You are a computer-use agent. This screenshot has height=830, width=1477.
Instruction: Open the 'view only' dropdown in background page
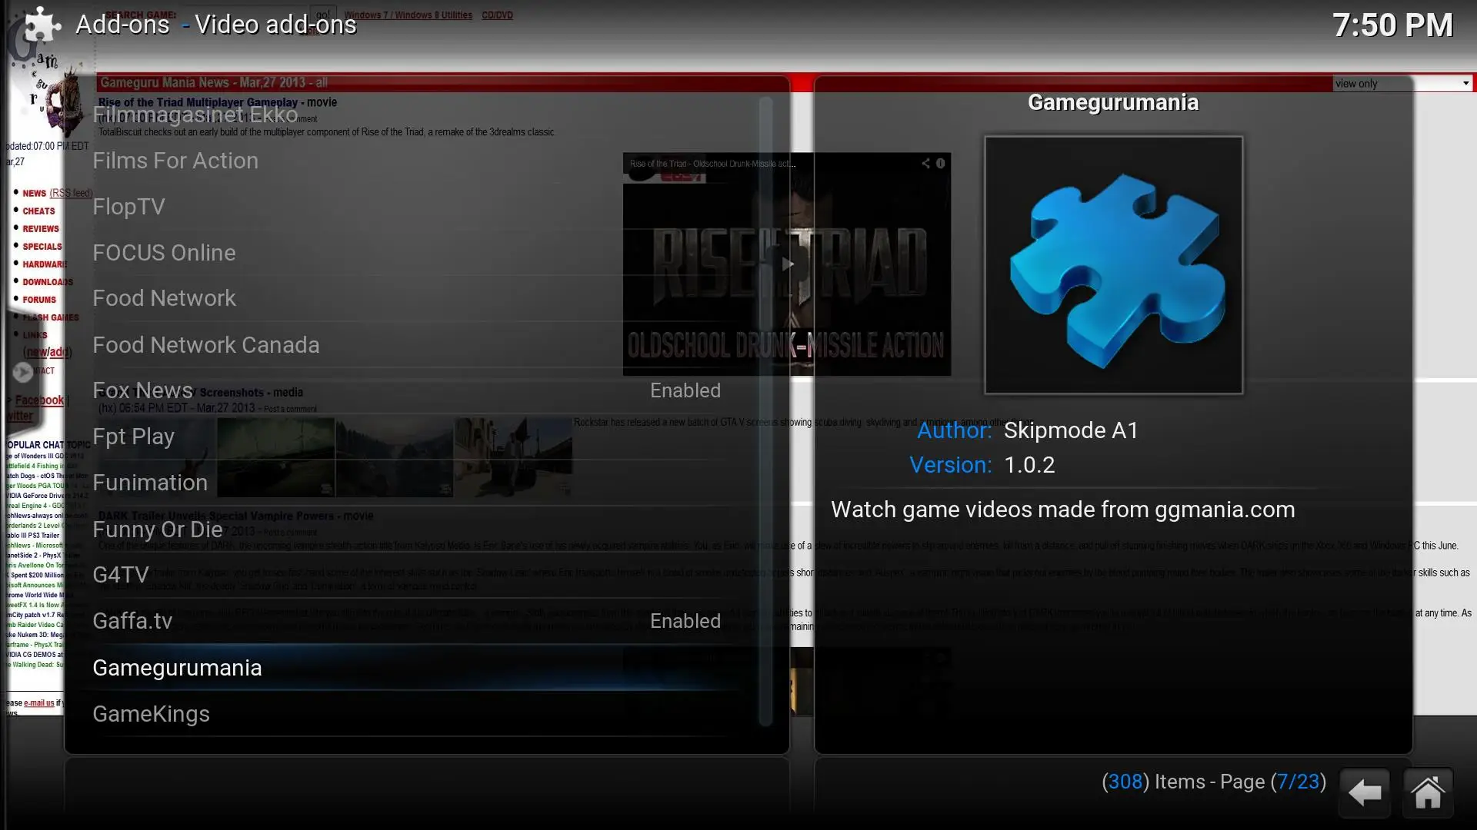pyautogui.click(x=1402, y=84)
